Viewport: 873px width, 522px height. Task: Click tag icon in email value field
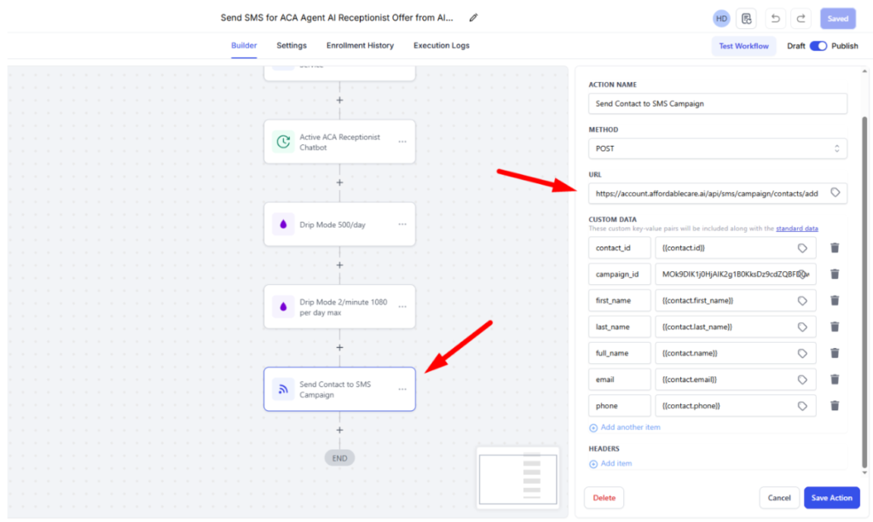(x=802, y=380)
